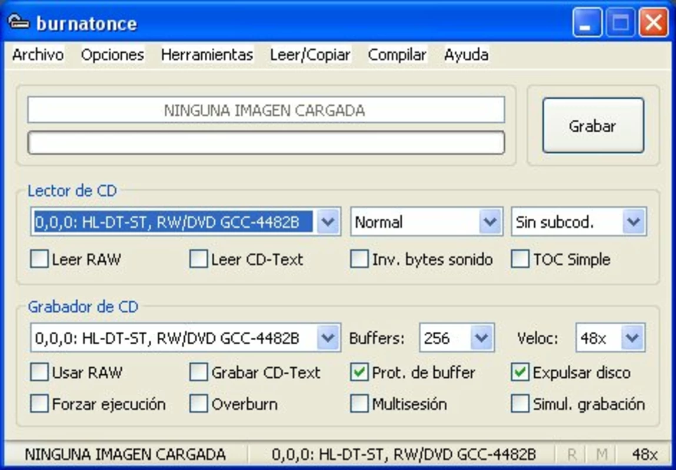Click the Grabar button

tap(593, 126)
